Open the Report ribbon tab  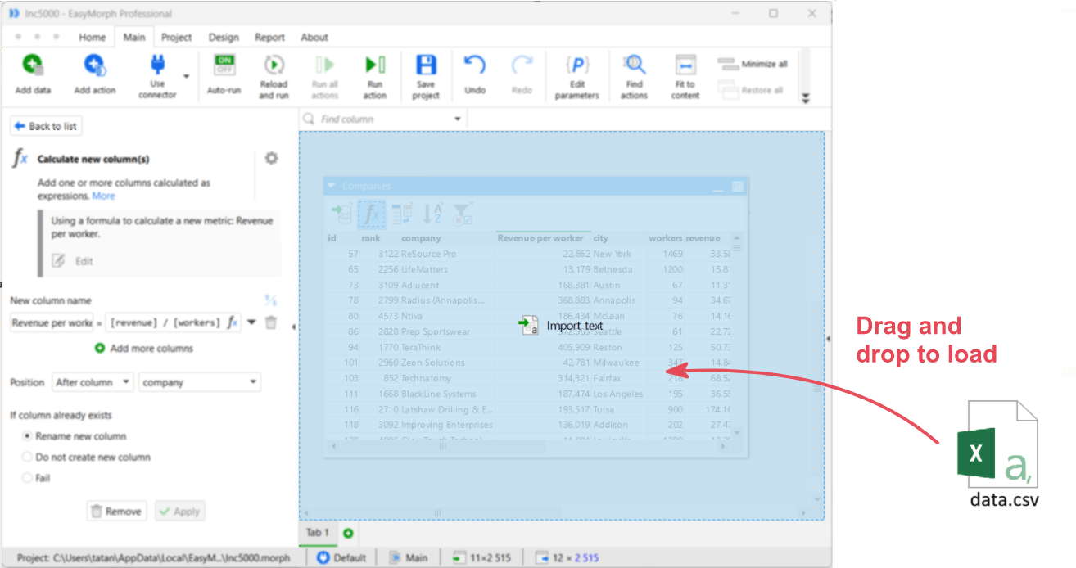[269, 37]
